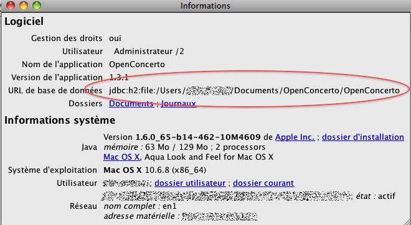Screen dimensions: 411x225
Task: Click Aqua Look and Feel for Mac OS X text
Action: click(x=209, y=157)
